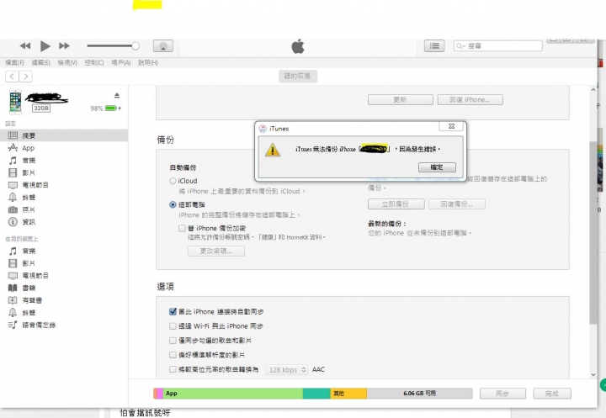Close the iTunes error dialog with X
The width and height of the screenshot is (606, 418).
click(451, 126)
